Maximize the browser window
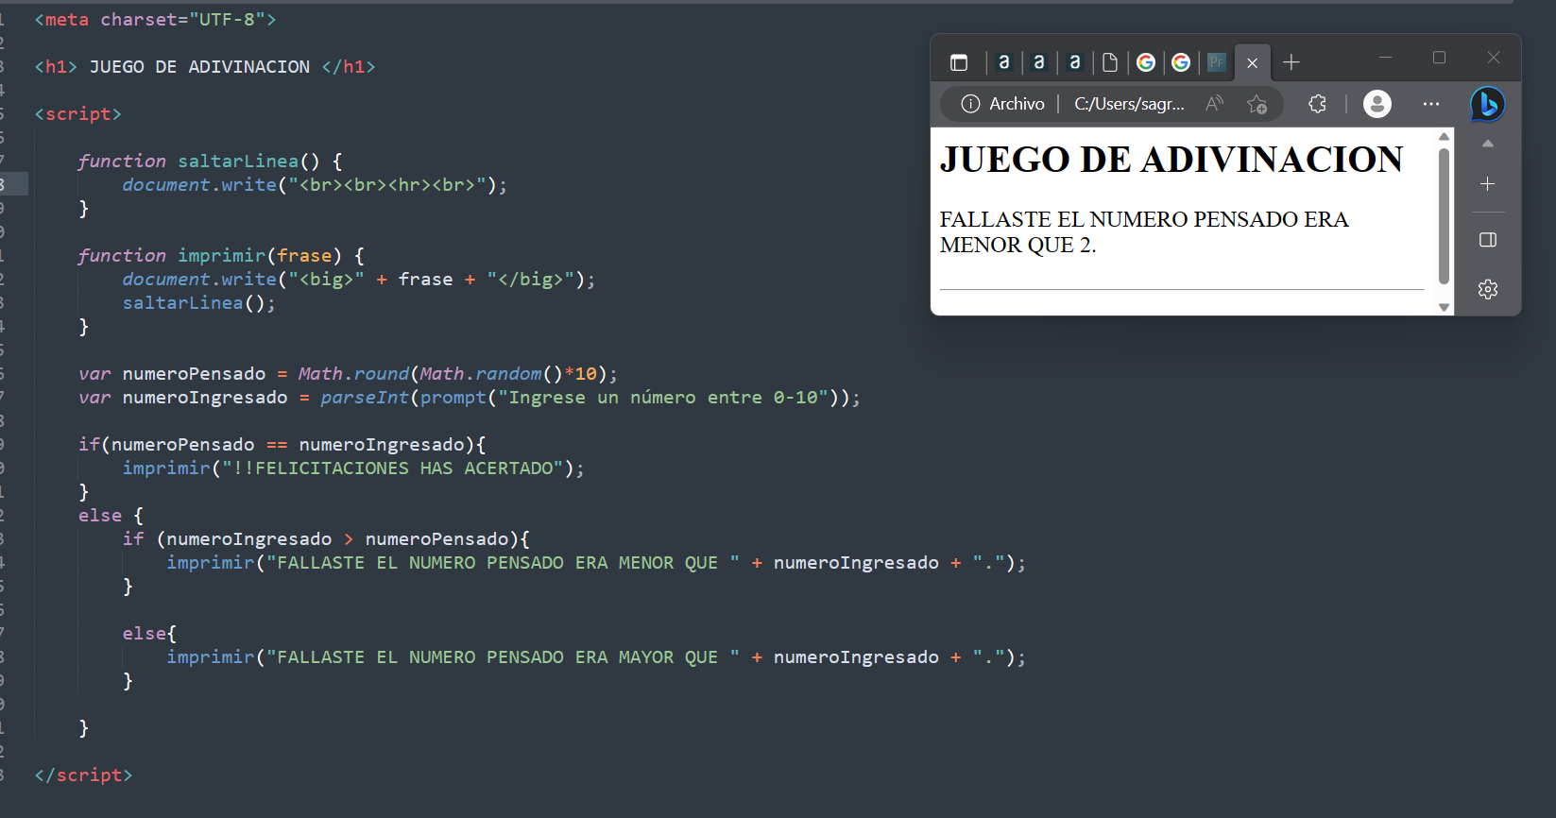Screen dimensions: 1556x818 click(x=1439, y=58)
